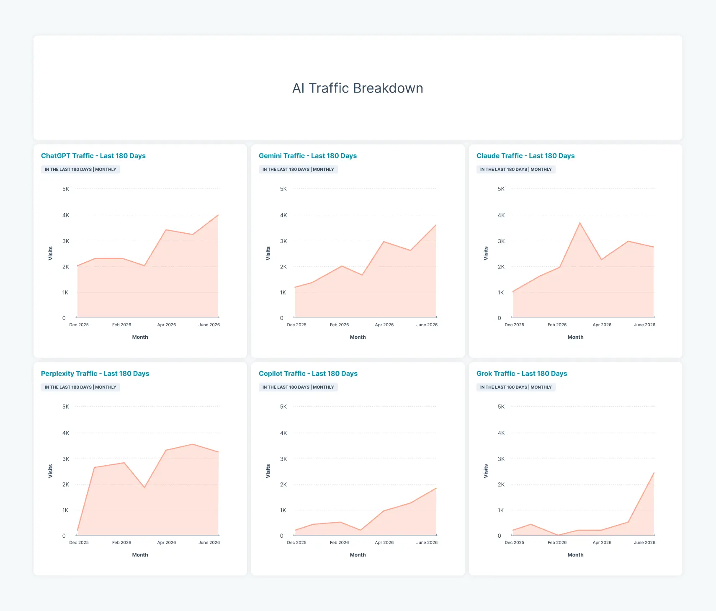Open the Copilot Traffic - Last 180 Days report

[x=308, y=374]
